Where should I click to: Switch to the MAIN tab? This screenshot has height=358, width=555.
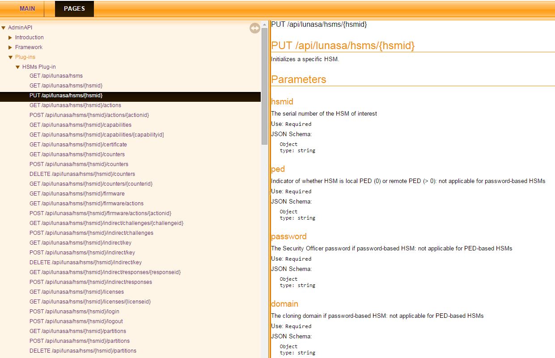click(x=27, y=8)
